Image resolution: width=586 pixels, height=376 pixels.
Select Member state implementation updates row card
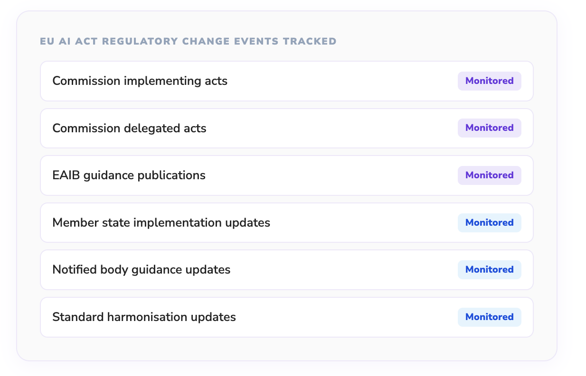[361, 222]
